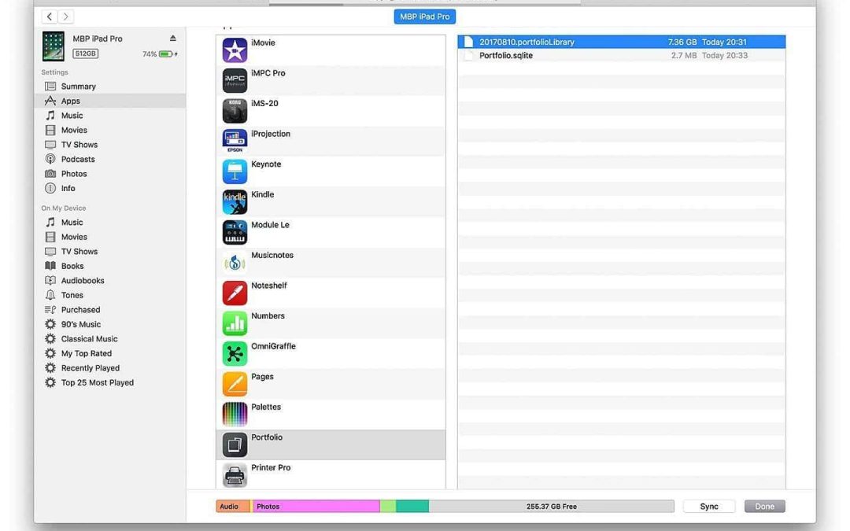Select the Recently Played playlist
Viewport: 850px width, 531px height.
[90, 368]
